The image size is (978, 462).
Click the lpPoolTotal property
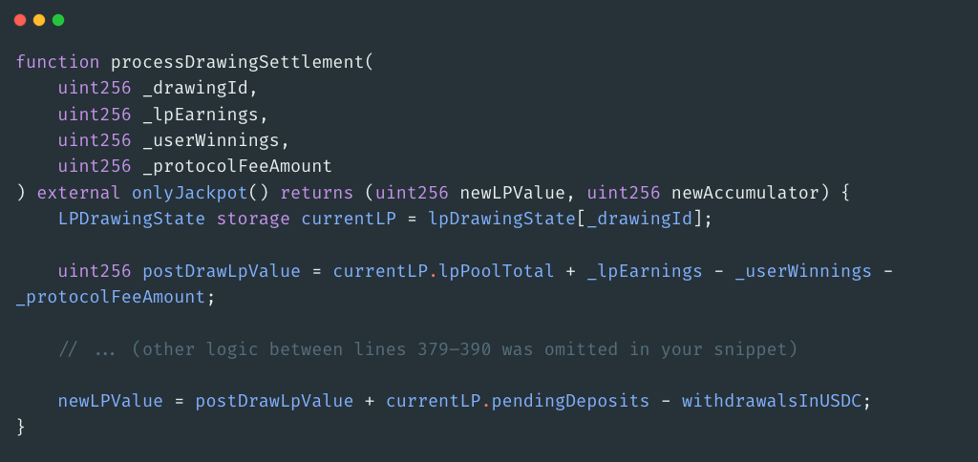[496, 271]
